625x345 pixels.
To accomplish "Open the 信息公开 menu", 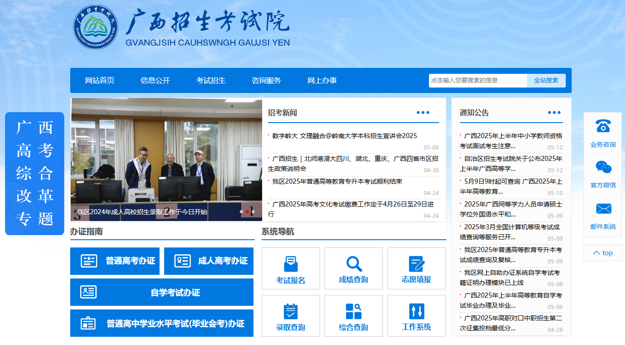I will click(x=155, y=81).
